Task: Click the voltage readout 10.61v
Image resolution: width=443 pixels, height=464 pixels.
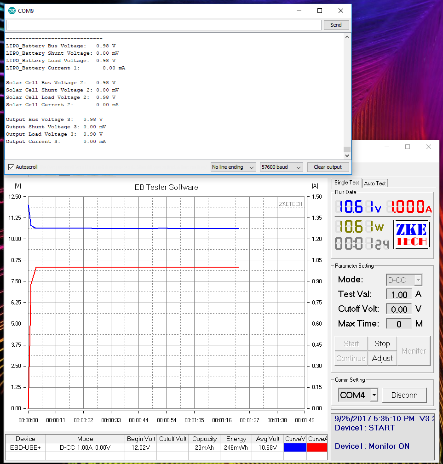Action: point(358,206)
